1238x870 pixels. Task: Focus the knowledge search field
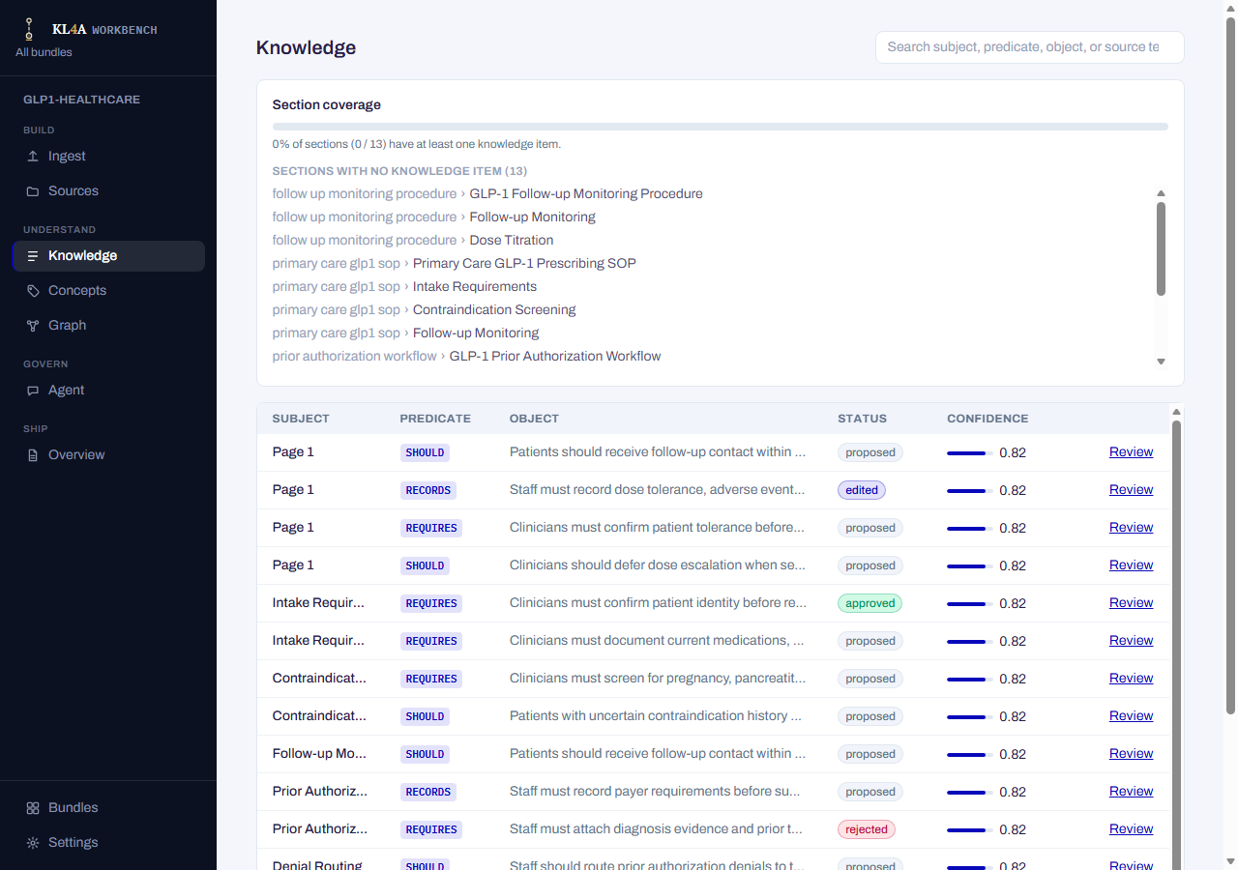(1029, 47)
